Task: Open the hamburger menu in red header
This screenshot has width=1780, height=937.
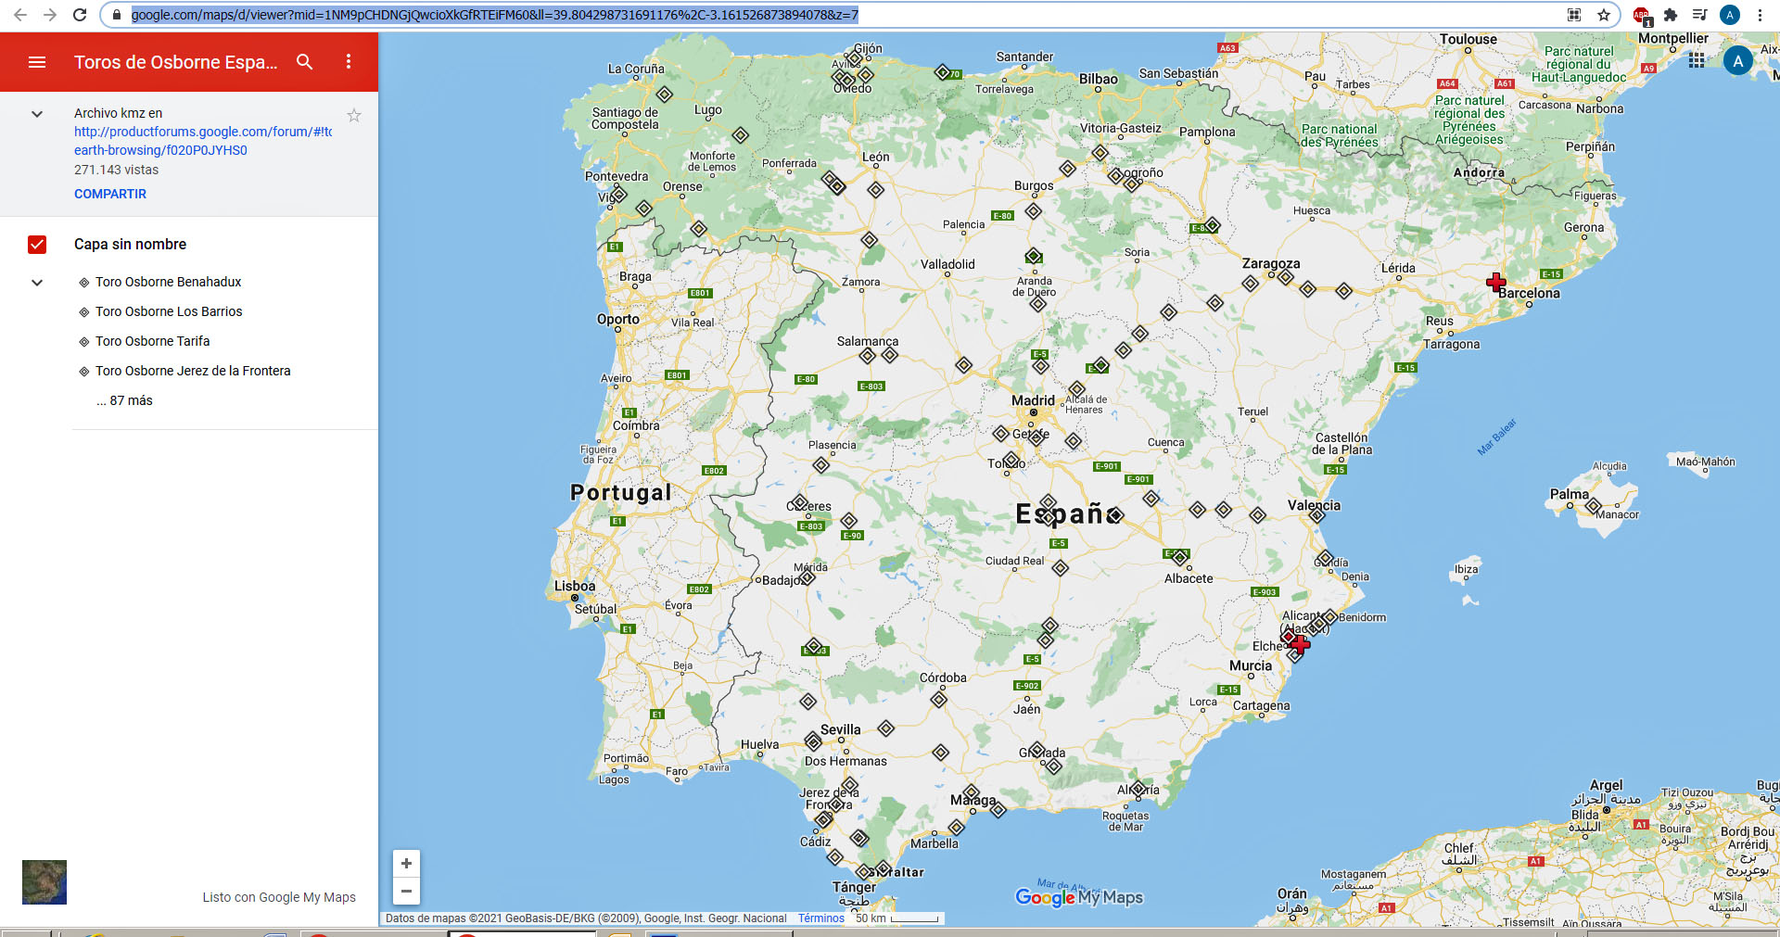Action: pyautogui.click(x=37, y=62)
